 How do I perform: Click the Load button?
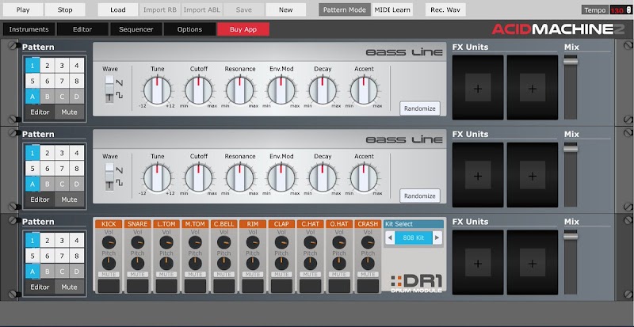117,10
